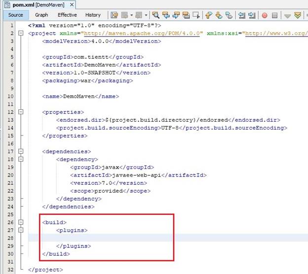Stop macro recording gray square icon
Viewport: 308px width, 274px height.
[x=274, y=15]
